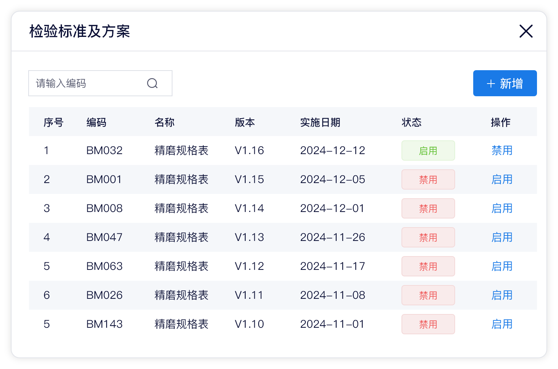Select code cell BM047
This screenshot has width=558, height=369.
point(104,237)
